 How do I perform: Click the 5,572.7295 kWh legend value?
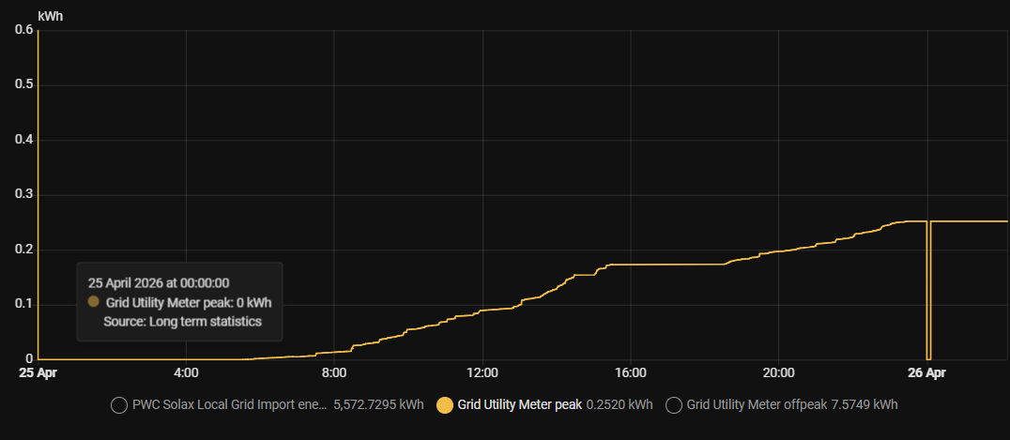(x=379, y=405)
